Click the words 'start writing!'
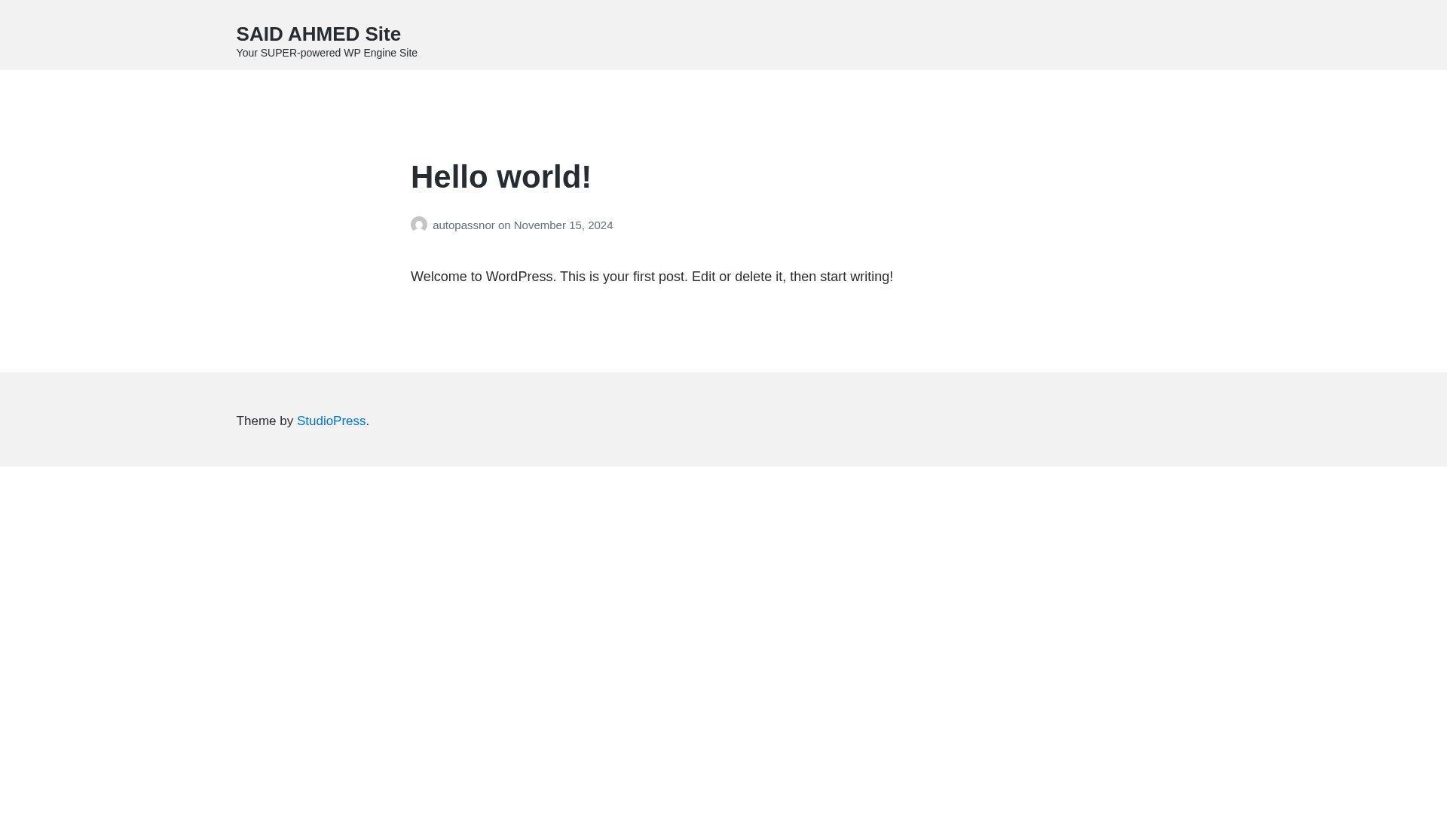Image resolution: width=1447 pixels, height=814 pixels. click(x=856, y=277)
